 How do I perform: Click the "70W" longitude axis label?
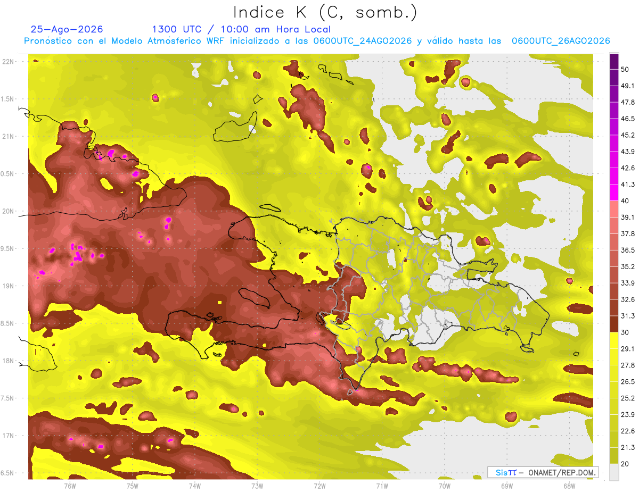pos(444,486)
